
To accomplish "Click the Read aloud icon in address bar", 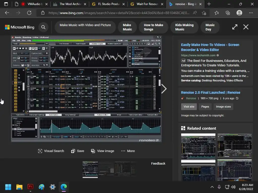I will 195,13.
